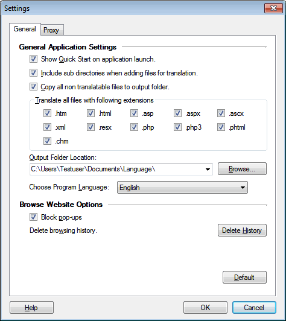Expand the Output Folder Location dropdown arrow

coord(208,170)
